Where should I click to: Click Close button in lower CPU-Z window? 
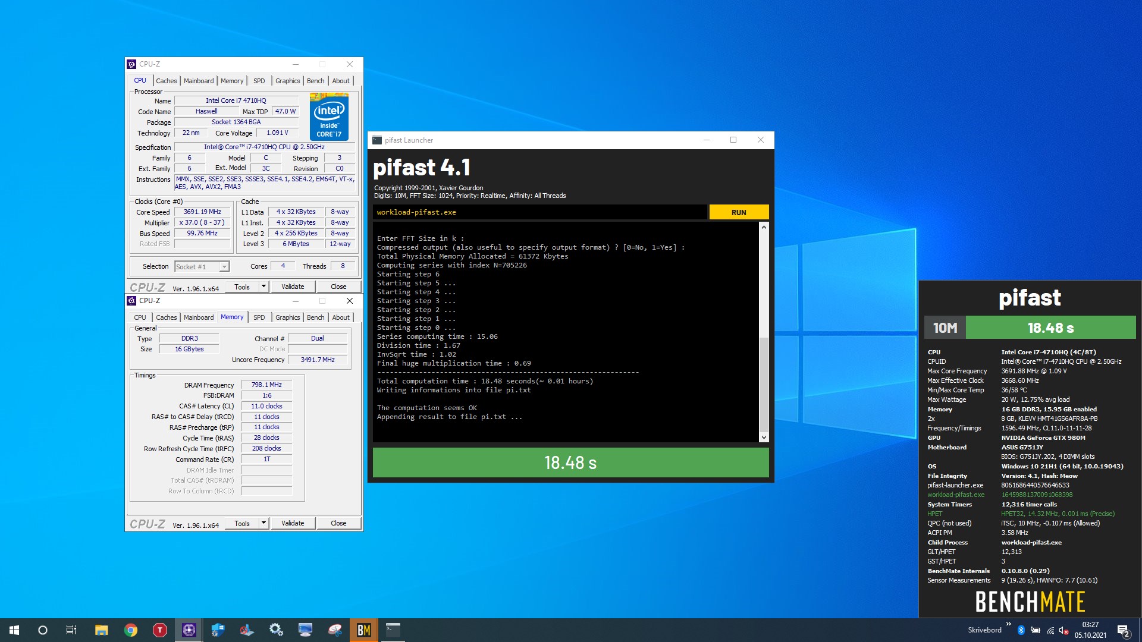[x=338, y=524]
